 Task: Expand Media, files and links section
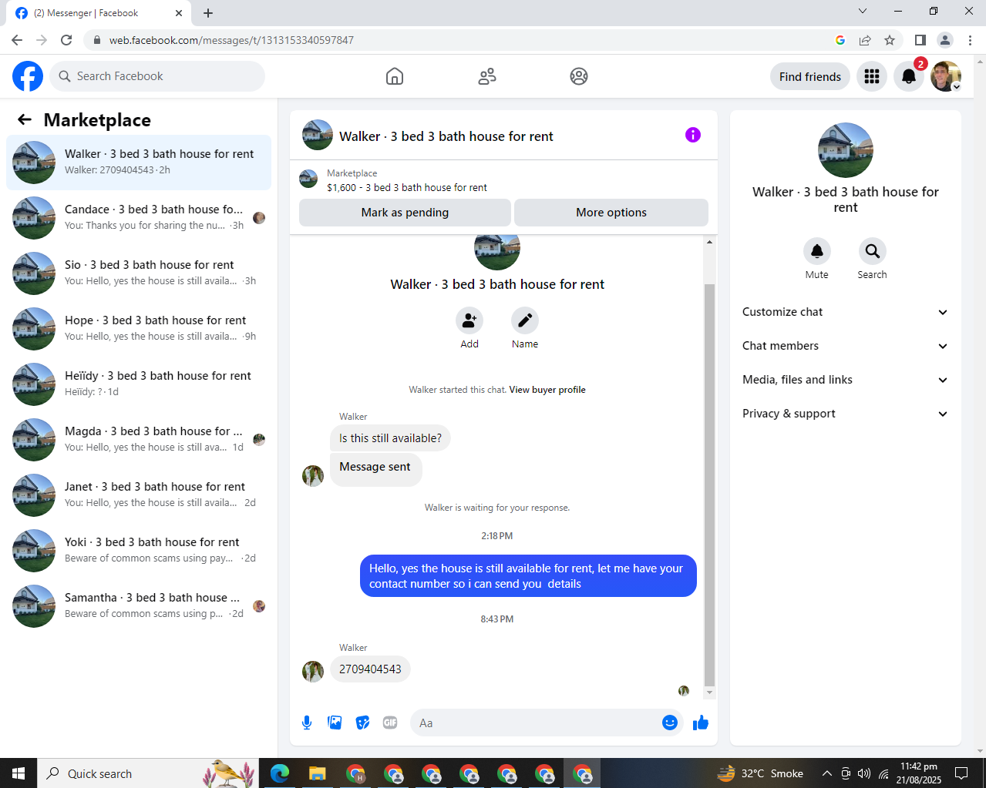[846, 380]
